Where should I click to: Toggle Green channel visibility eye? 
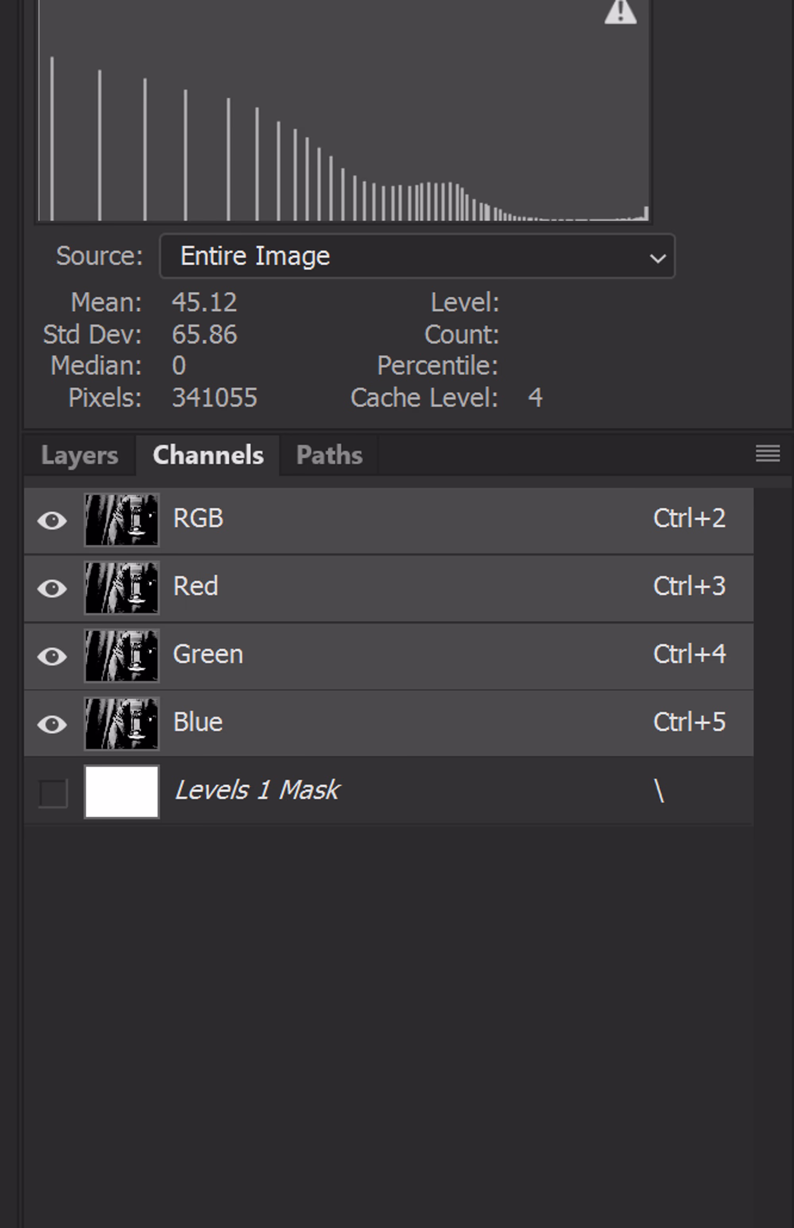(x=52, y=656)
